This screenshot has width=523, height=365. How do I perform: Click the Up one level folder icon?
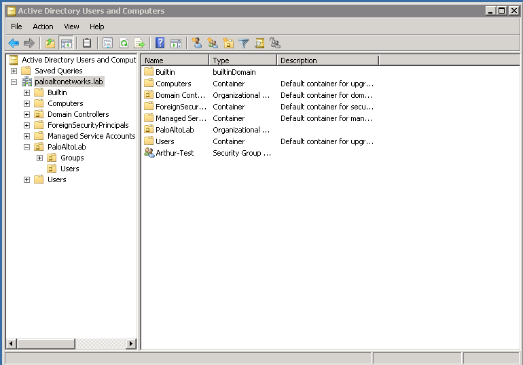[x=50, y=44]
